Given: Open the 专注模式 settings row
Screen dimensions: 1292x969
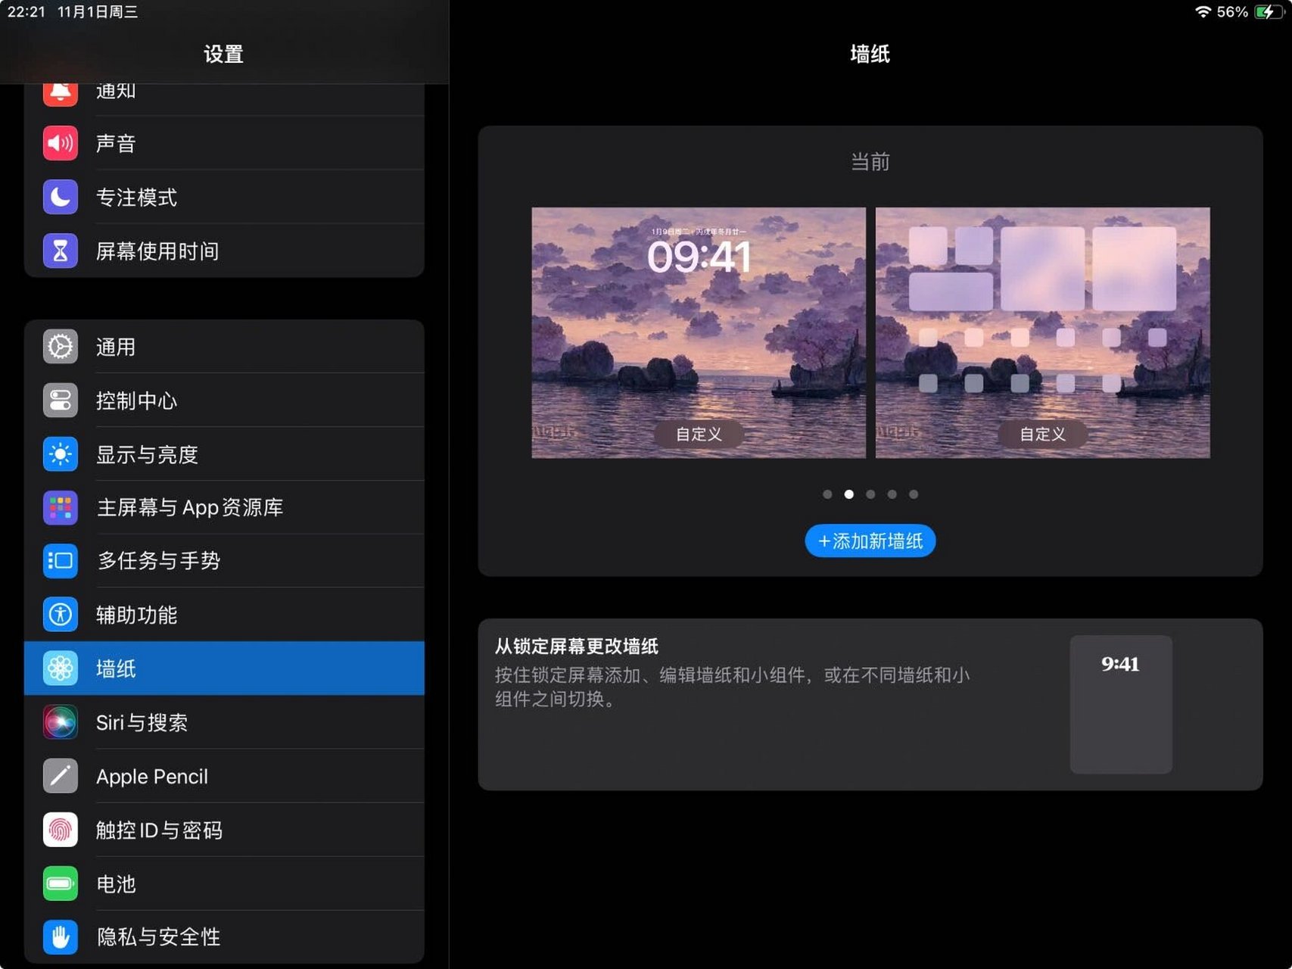Looking at the screenshot, I should point(224,197).
